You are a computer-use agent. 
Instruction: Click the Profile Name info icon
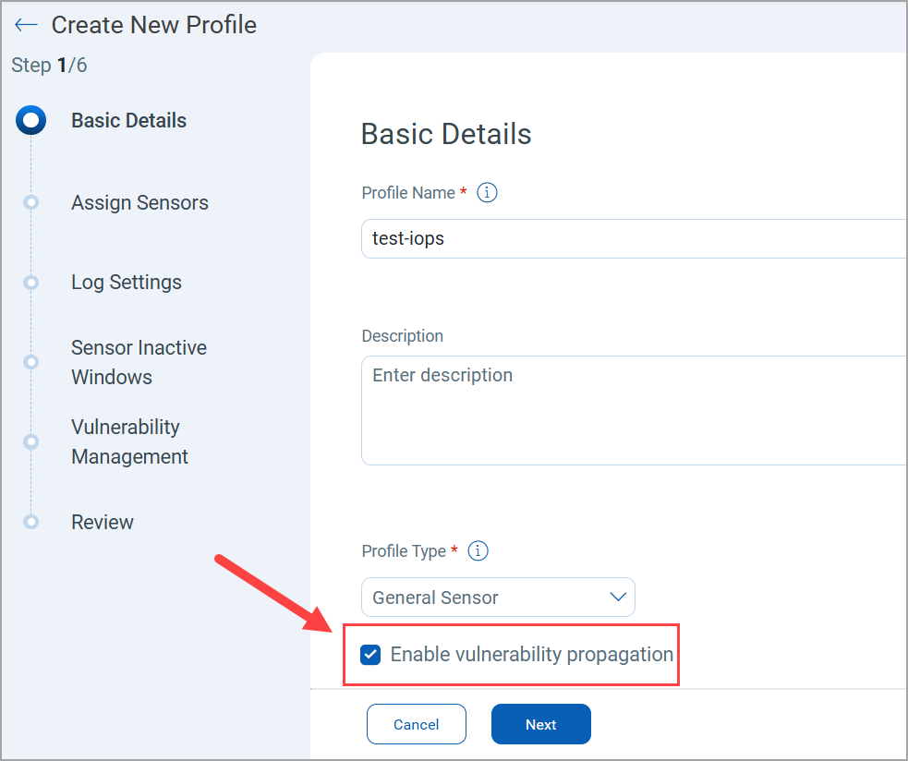click(487, 193)
